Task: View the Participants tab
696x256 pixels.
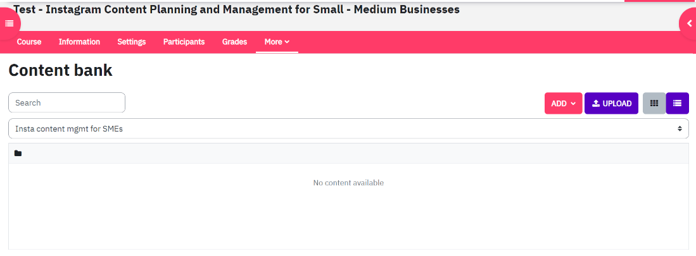Action: [x=184, y=42]
